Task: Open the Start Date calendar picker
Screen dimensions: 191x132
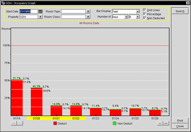Action: (x=40, y=11)
